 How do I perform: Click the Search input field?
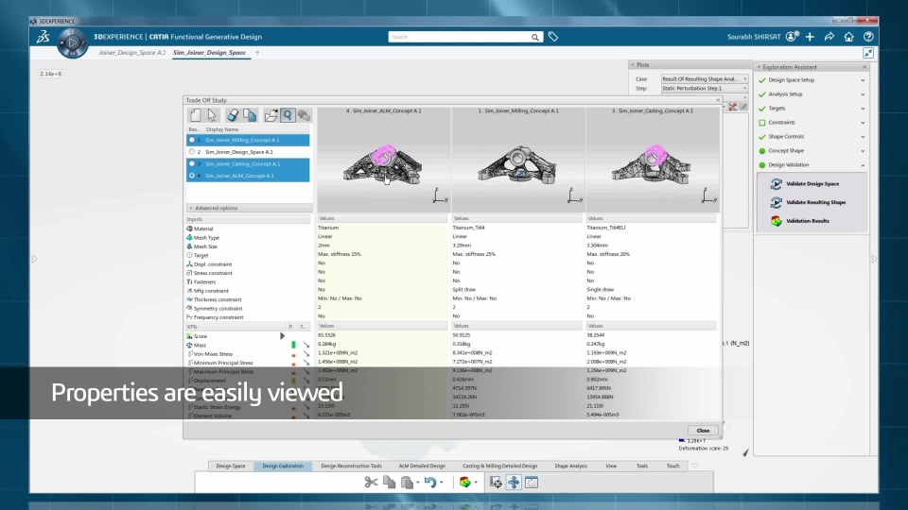459,37
